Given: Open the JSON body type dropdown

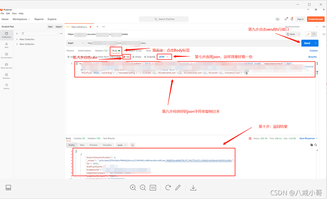Looking at the screenshot, I should (x=164, y=57).
